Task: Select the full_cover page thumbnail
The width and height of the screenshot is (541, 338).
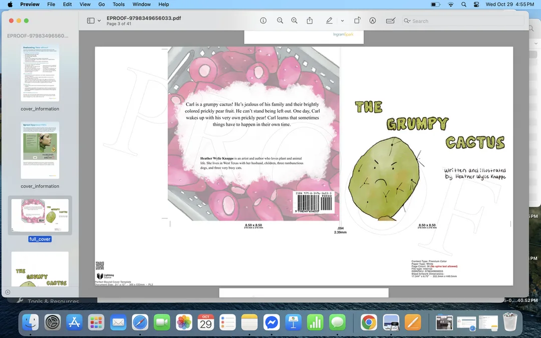Action: pyautogui.click(x=40, y=215)
